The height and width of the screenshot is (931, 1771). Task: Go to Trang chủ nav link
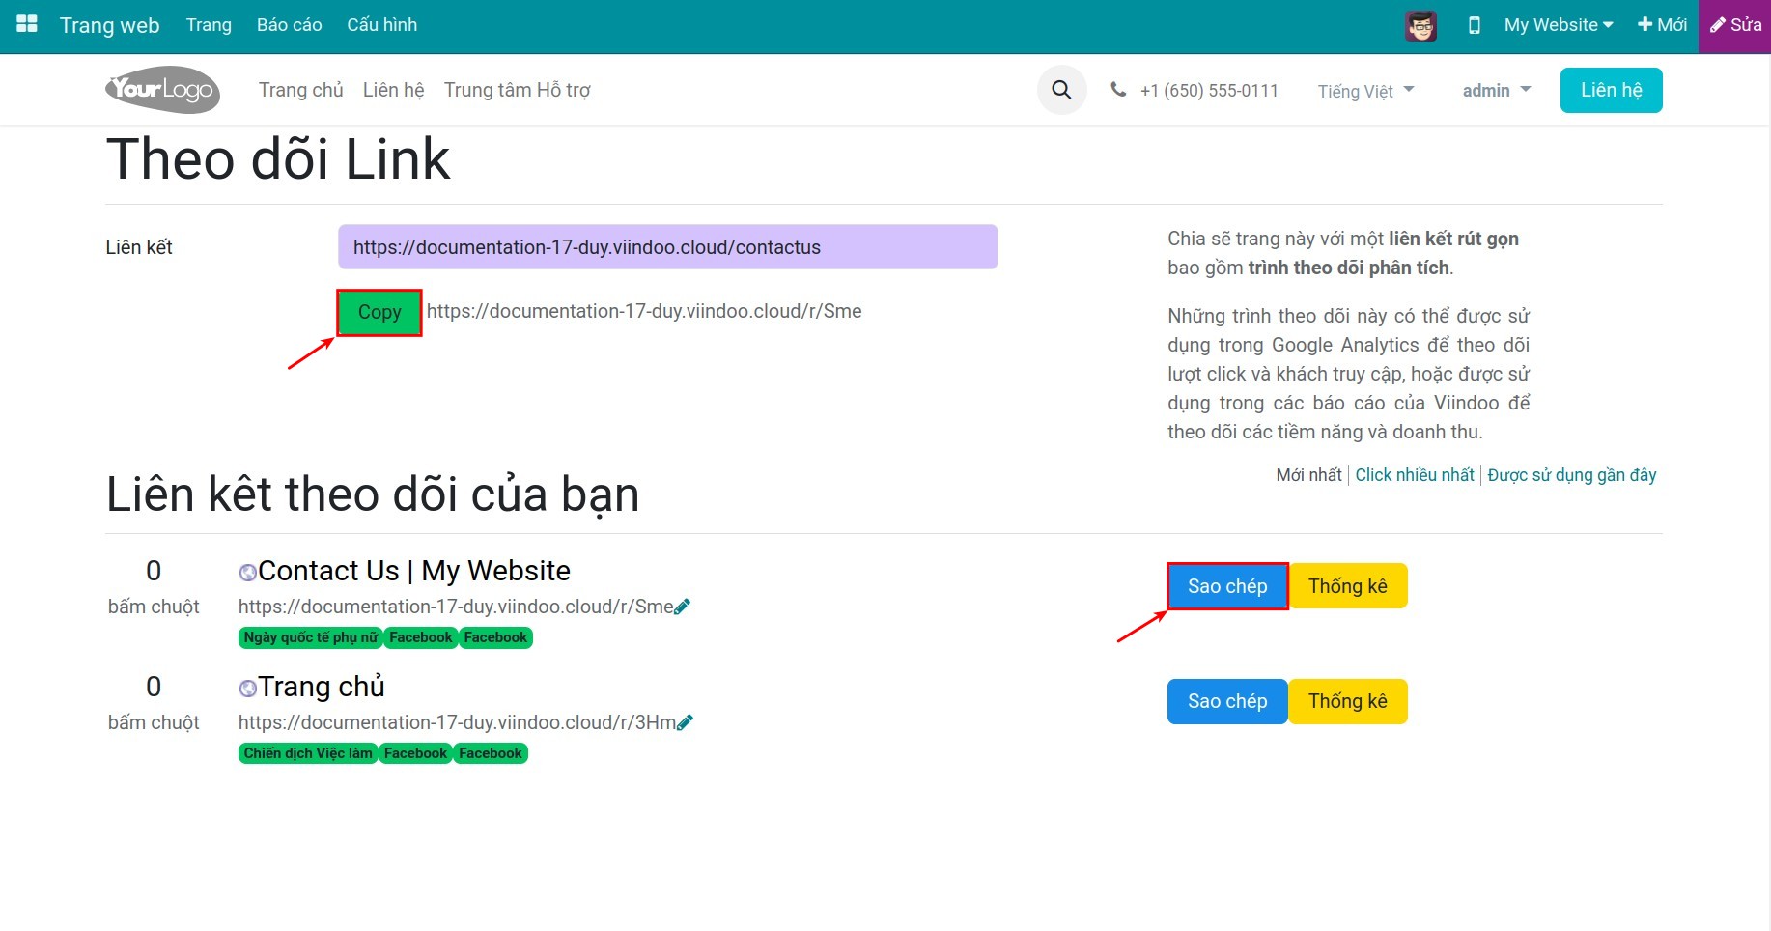click(301, 90)
